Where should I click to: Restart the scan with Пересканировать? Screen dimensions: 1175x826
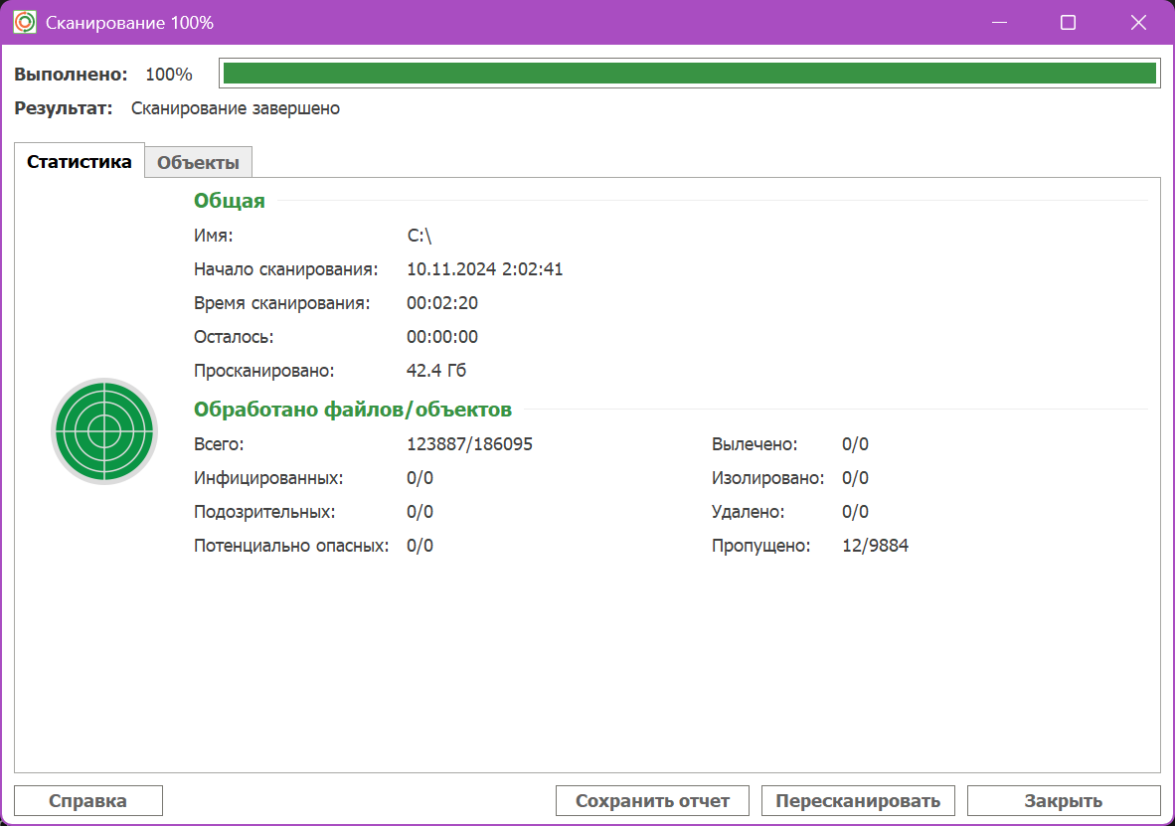[857, 801]
